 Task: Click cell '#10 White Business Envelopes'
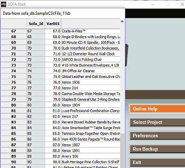coord(90,65)
